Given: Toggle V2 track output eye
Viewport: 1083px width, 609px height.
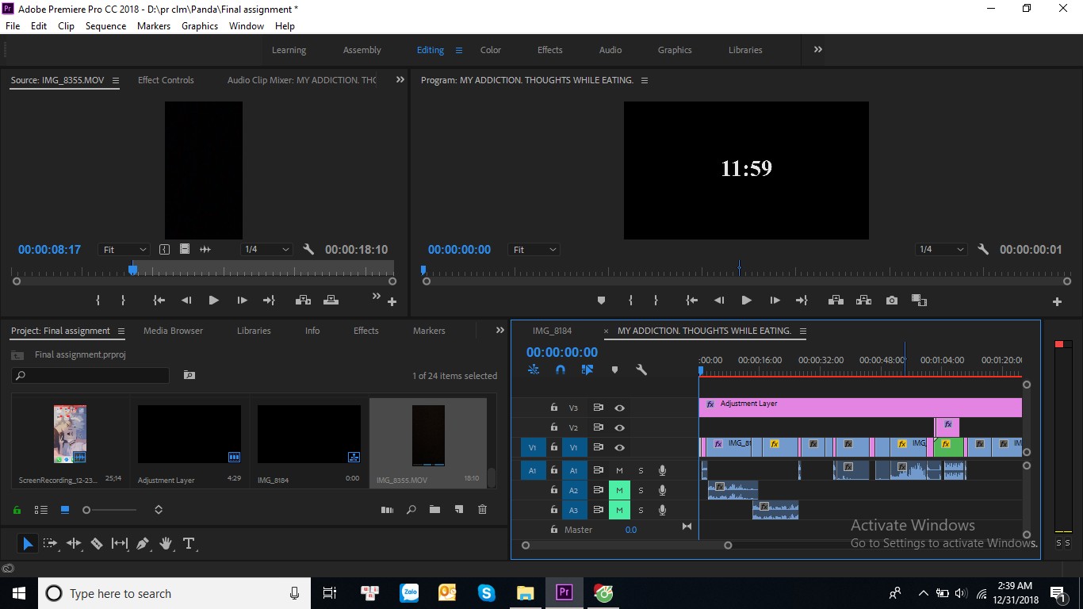Looking at the screenshot, I should (x=620, y=427).
